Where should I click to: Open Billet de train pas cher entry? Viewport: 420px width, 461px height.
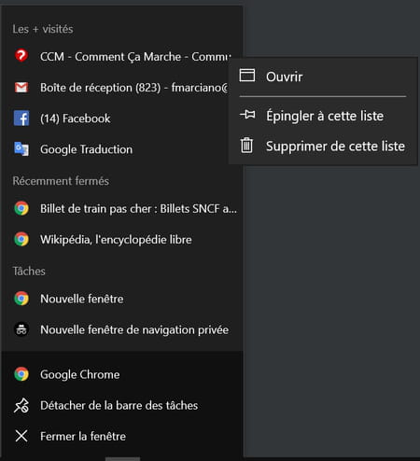click(122, 208)
